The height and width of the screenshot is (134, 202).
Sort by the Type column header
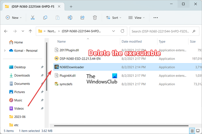162,41
